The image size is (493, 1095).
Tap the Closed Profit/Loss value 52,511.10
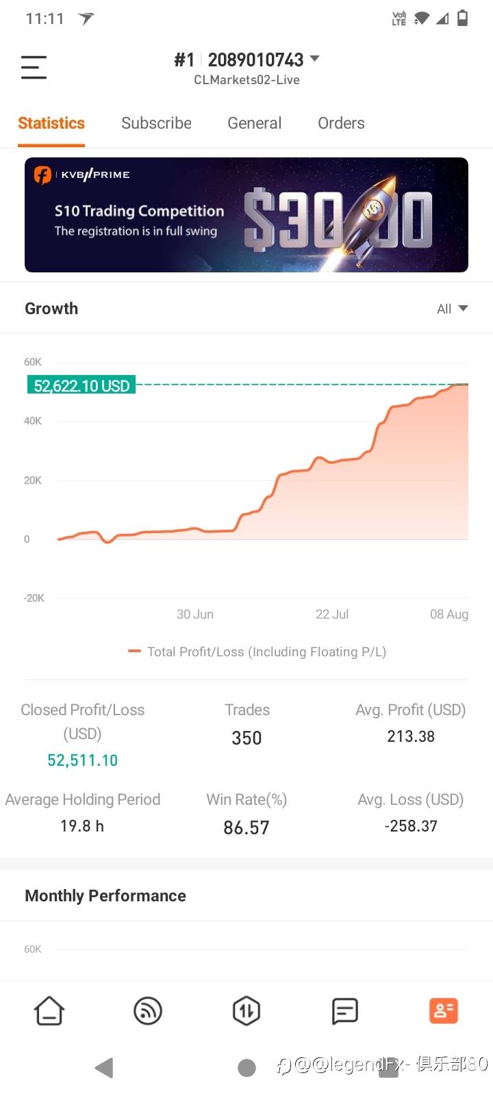pyautogui.click(x=82, y=760)
